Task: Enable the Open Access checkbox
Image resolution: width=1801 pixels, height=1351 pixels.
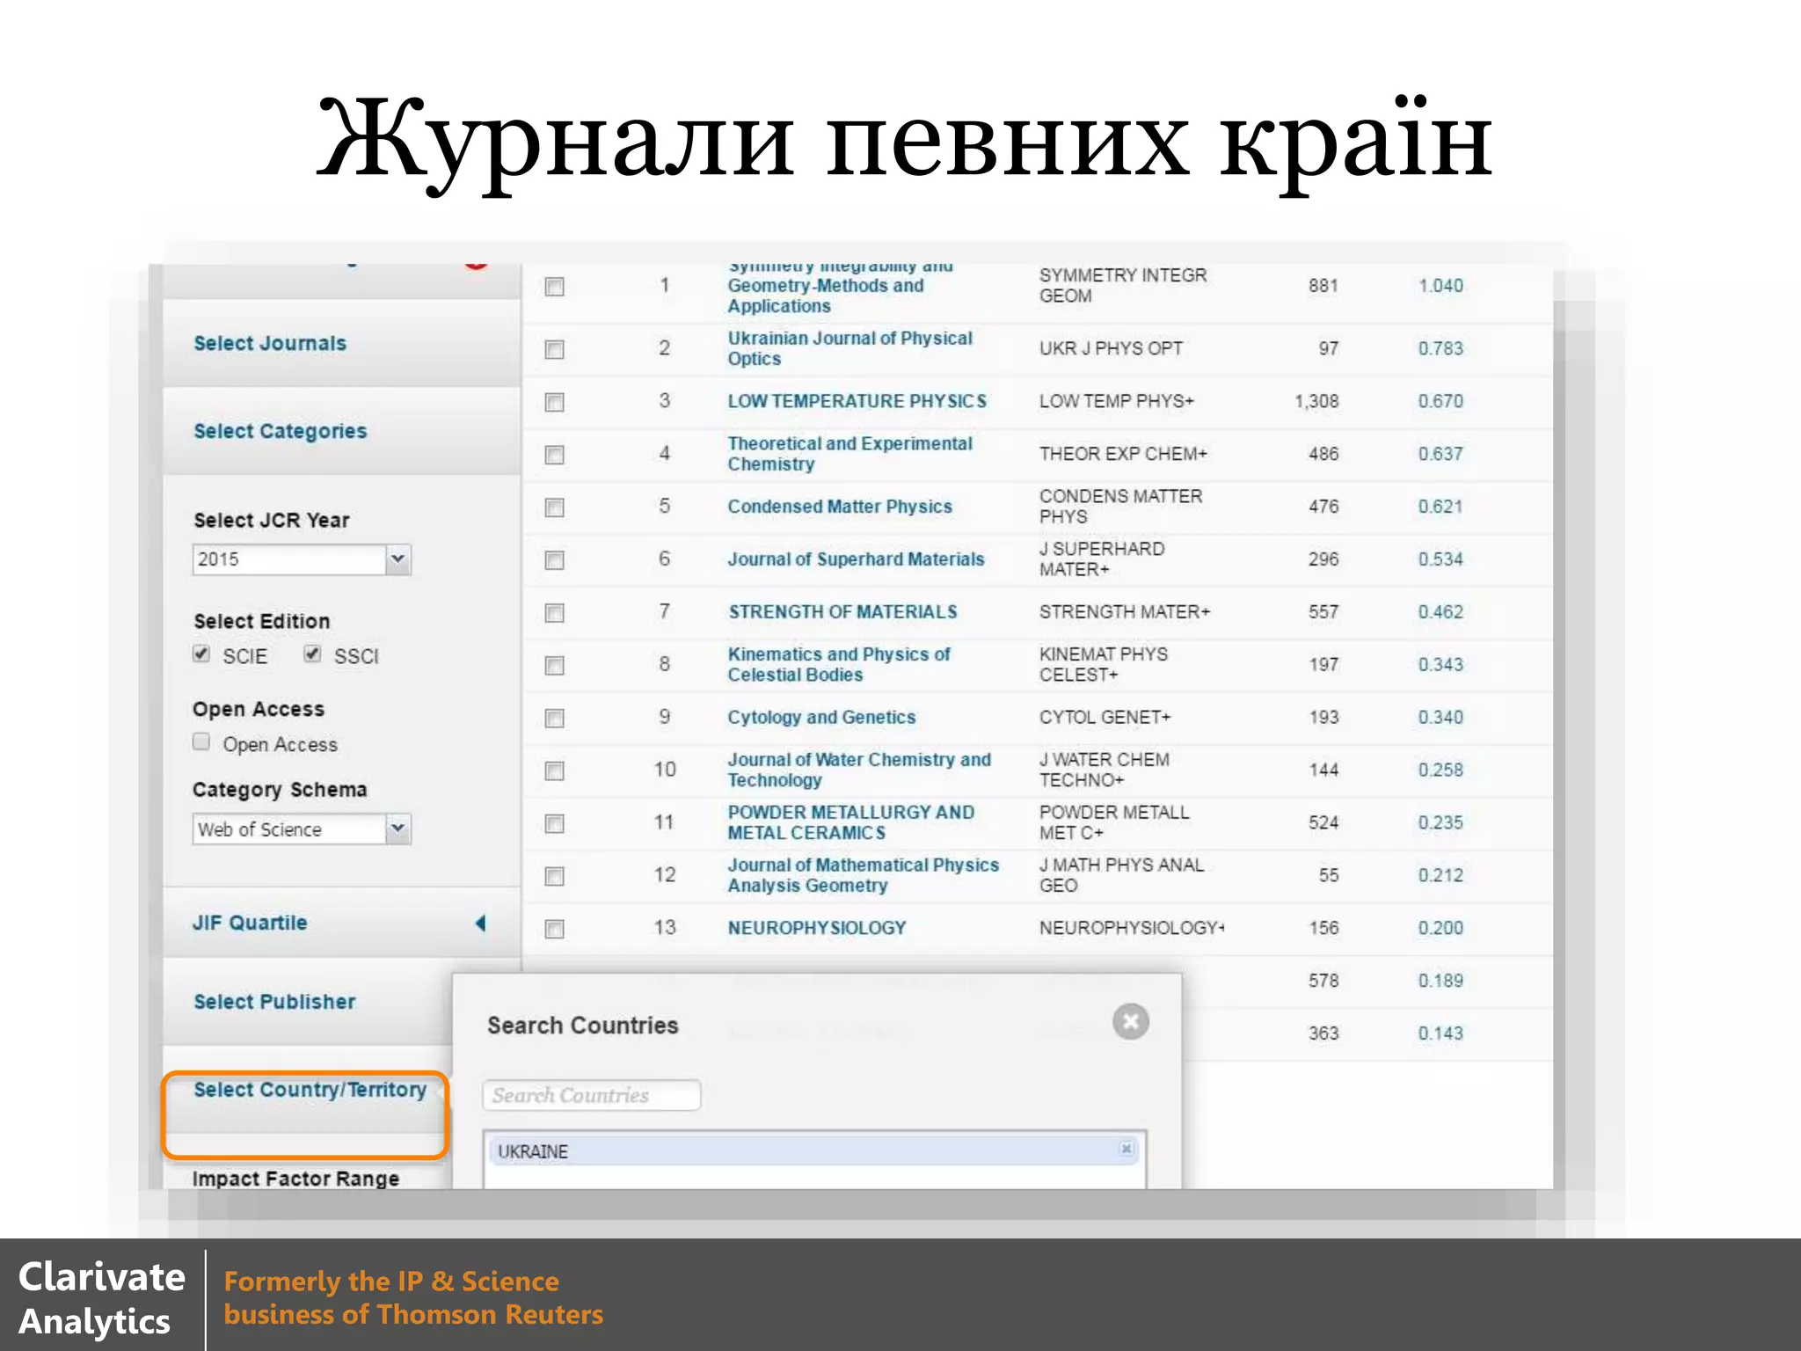Action: coord(201,741)
